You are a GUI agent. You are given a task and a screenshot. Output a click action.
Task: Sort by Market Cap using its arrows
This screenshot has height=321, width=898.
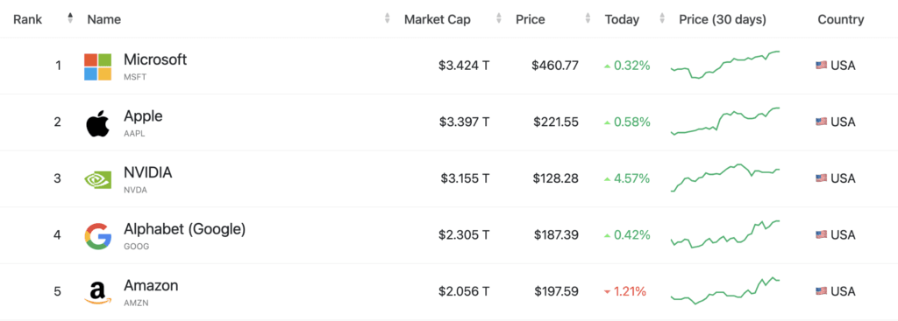pos(499,18)
